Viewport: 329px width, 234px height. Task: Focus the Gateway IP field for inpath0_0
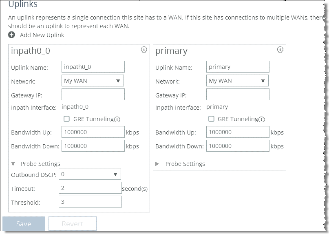pos(93,95)
